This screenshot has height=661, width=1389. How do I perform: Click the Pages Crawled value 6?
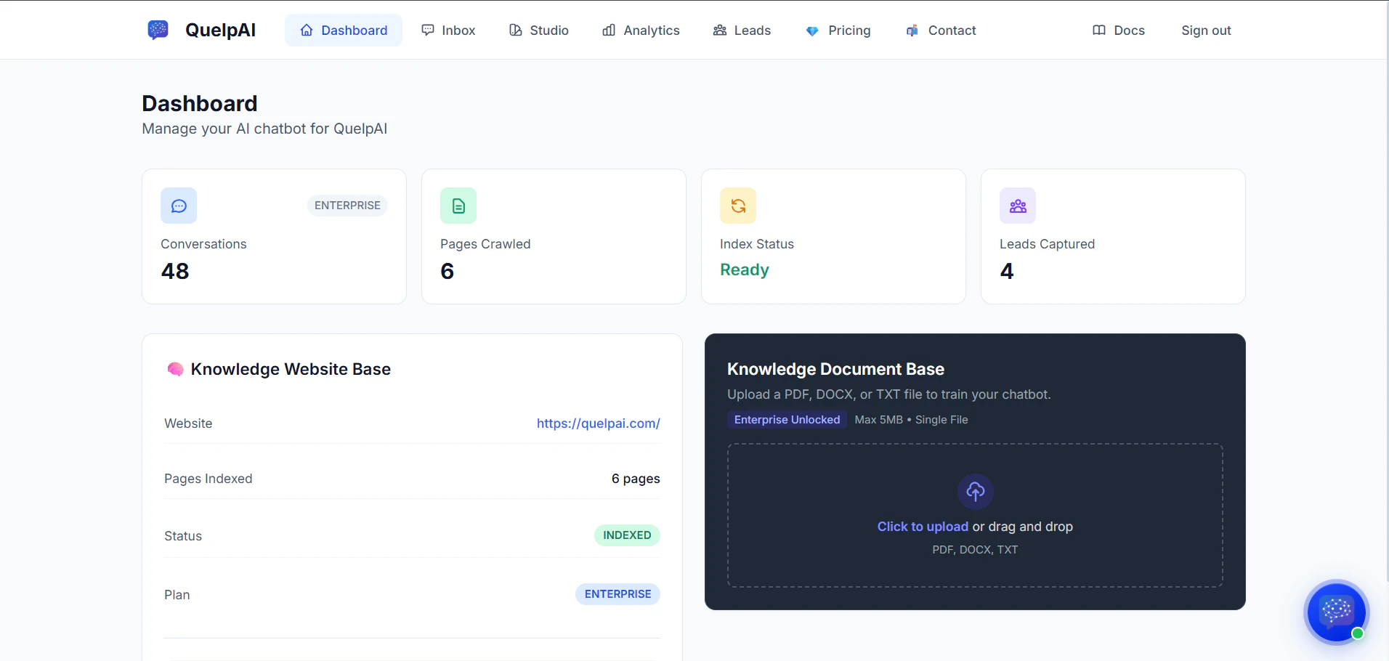(448, 271)
